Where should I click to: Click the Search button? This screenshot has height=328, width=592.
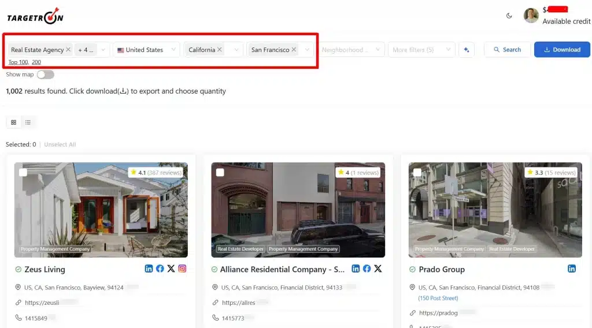coord(506,50)
